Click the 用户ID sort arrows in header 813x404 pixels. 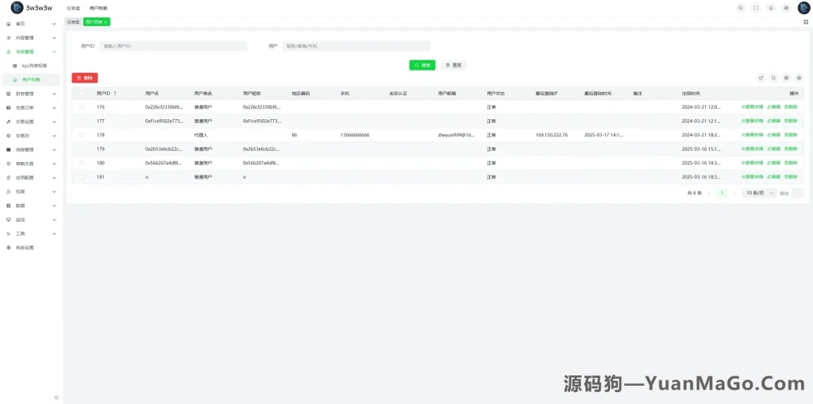(x=114, y=94)
